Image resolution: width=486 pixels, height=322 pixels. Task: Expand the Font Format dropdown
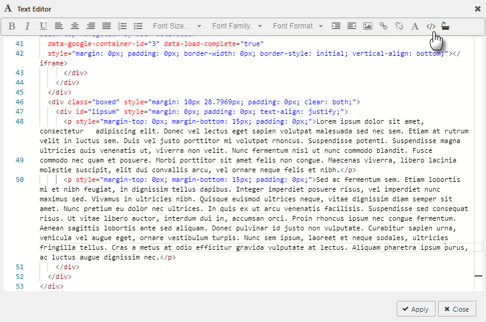tap(298, 26)
